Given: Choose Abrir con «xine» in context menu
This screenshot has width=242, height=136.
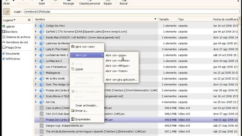Looking at the screenshot, I should point(87,47).
